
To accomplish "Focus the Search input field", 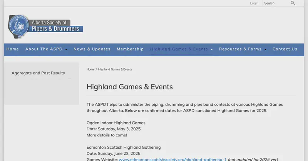I will [x=276, y=3].
